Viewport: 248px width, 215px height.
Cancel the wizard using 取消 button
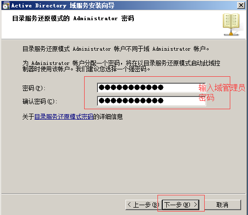[x=222, y=205]
